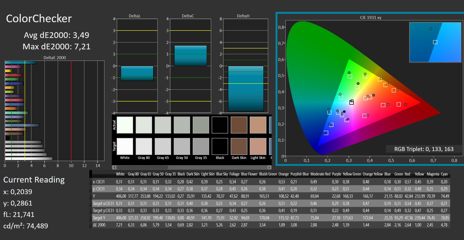Select the White column header in table

coord(120,174)
